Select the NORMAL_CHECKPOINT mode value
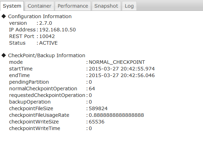This screenshot has height=144, width=203. coord(117,62)
